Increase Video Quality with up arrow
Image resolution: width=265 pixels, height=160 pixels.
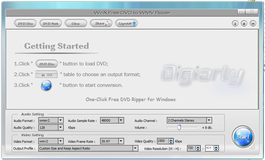[x=171, y=140]
